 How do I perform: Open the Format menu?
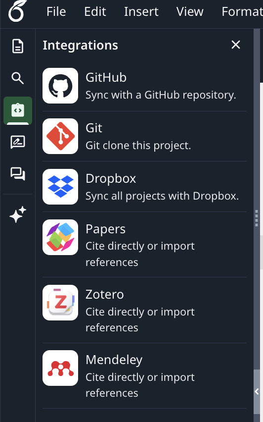pos(242,11)
